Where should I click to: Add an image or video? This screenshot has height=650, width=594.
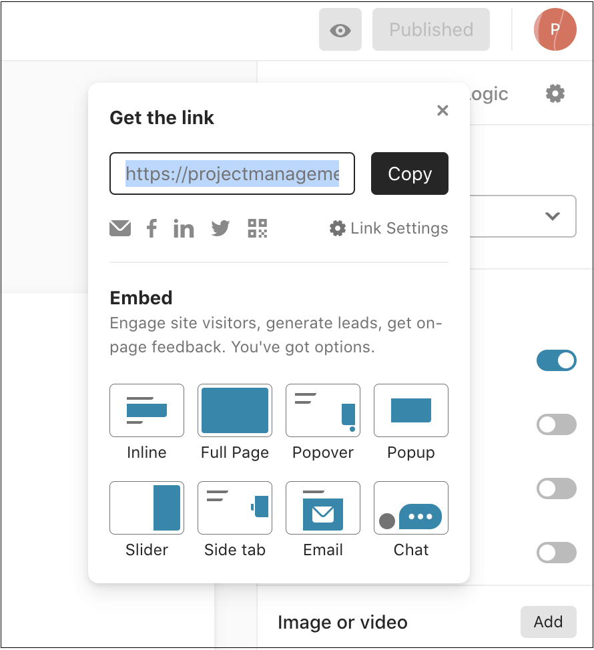[x=549, y=622]
